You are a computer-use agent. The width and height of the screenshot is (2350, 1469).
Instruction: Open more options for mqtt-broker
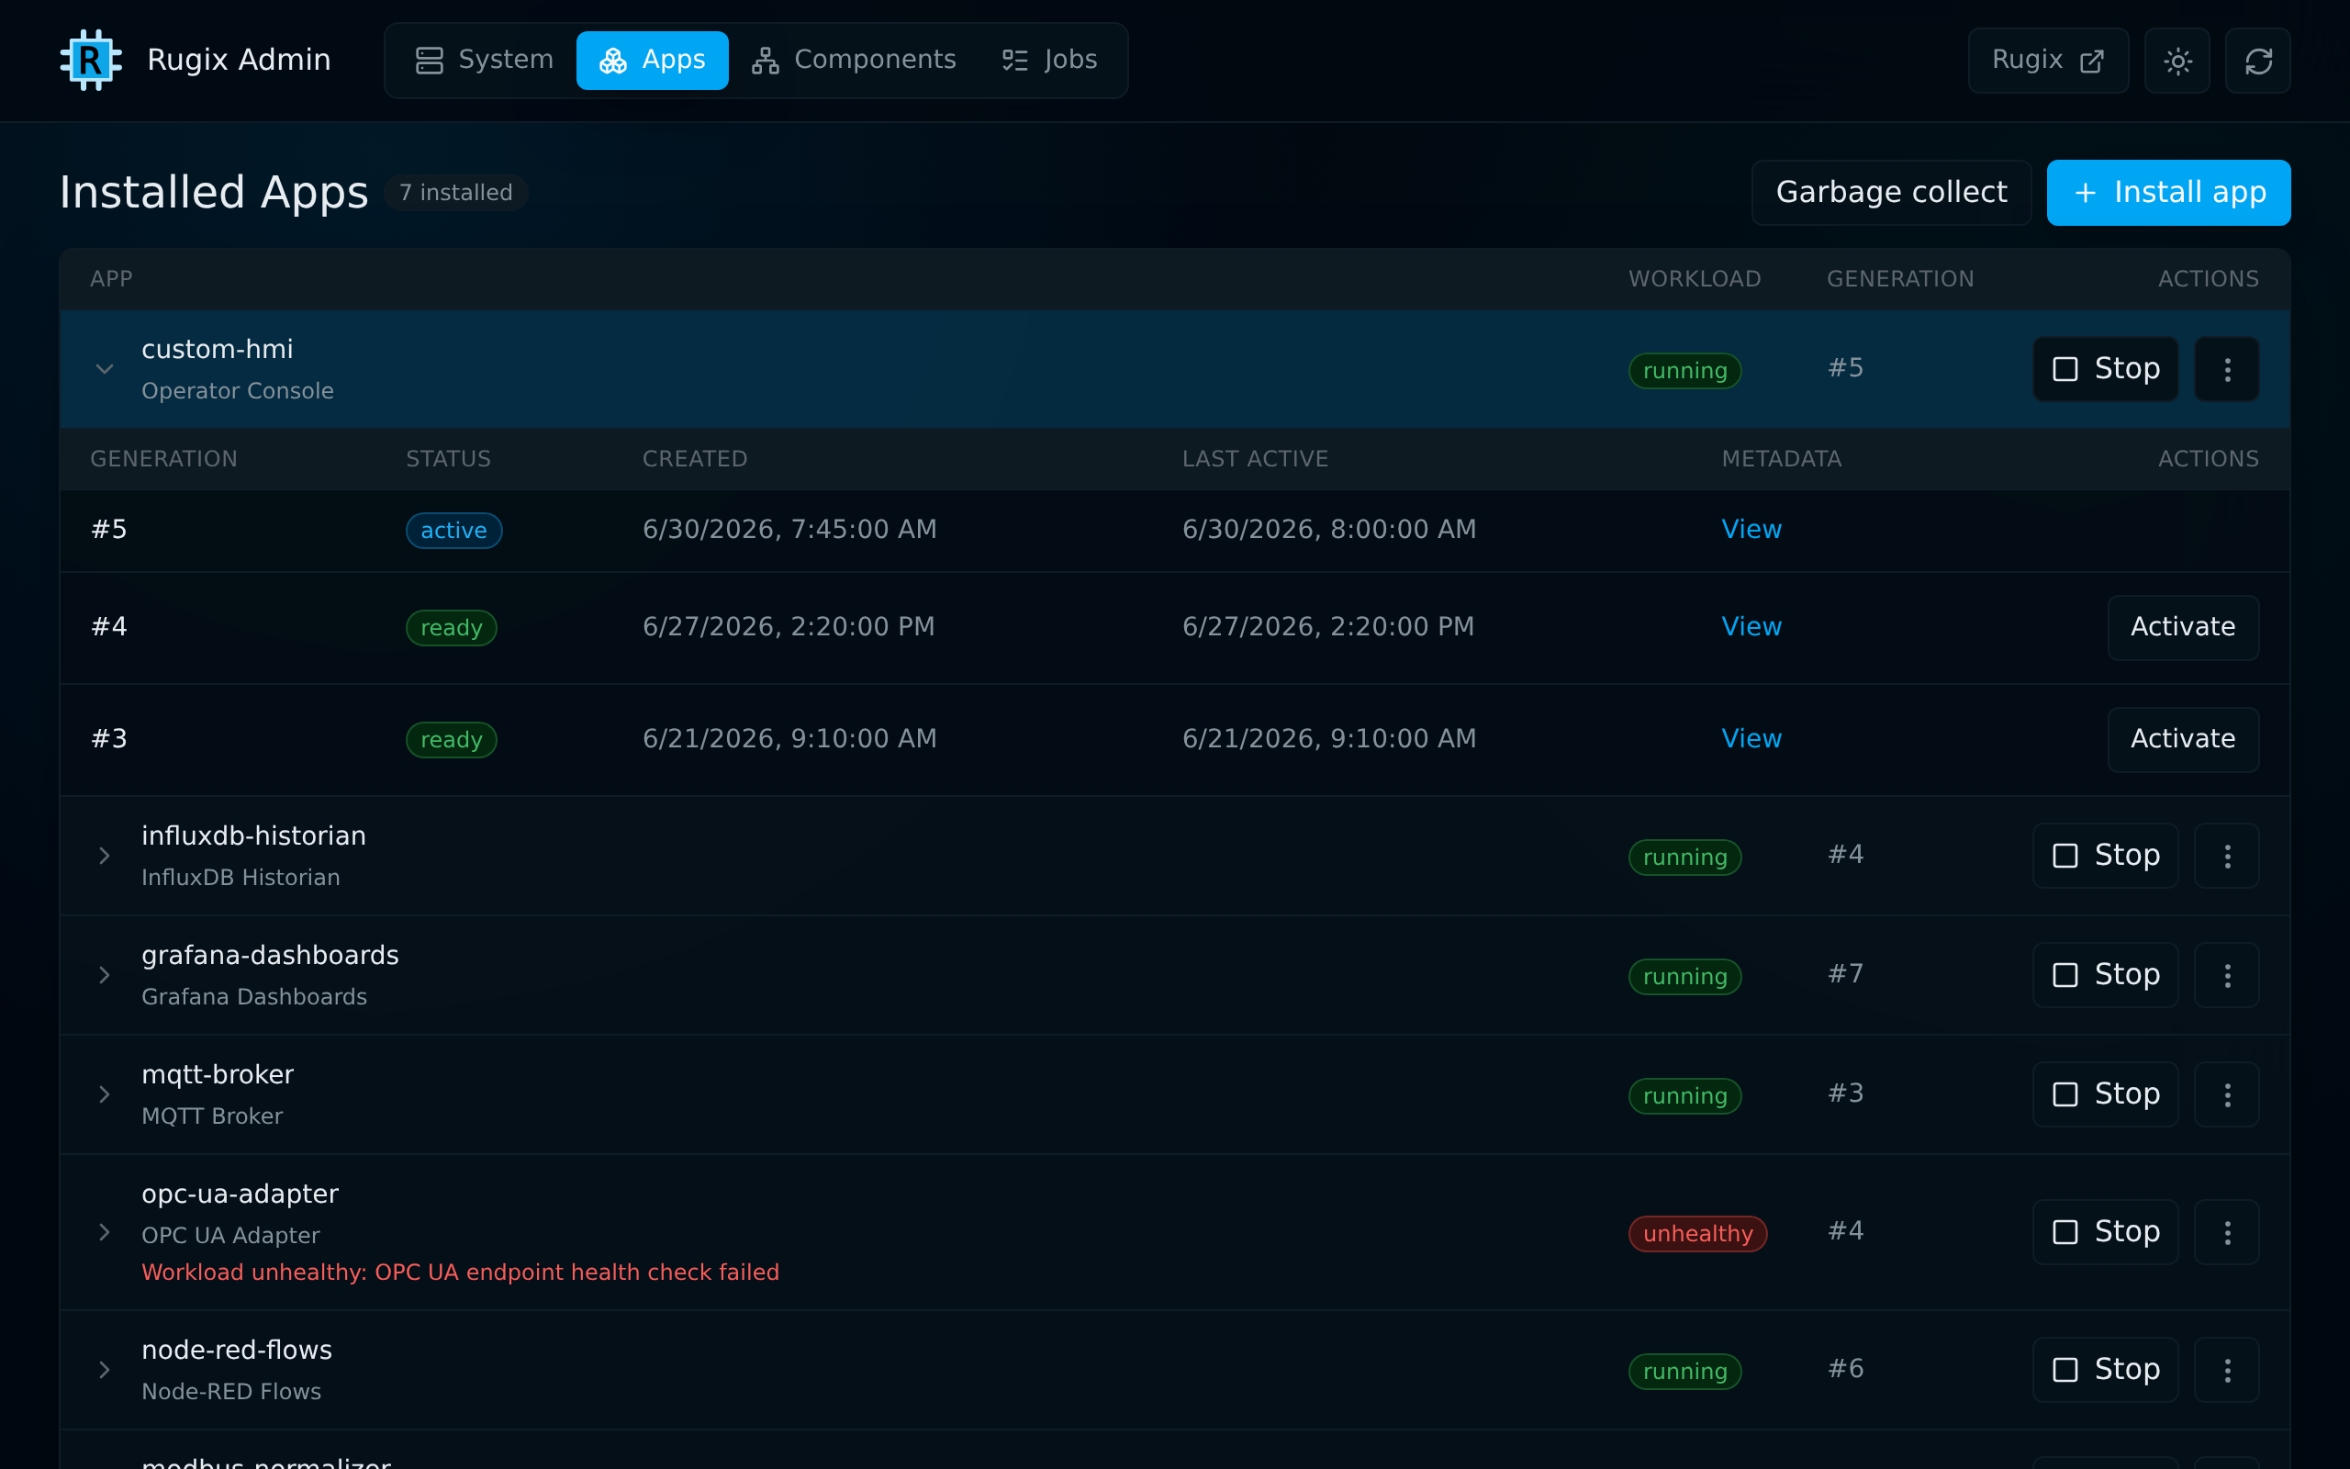click(2227, 1095)
